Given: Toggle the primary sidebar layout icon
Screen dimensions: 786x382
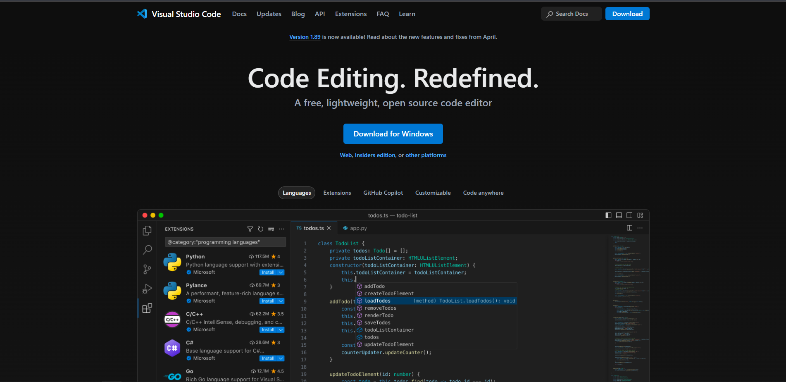Looking at the screenshot, I should (x=608, y=215).
